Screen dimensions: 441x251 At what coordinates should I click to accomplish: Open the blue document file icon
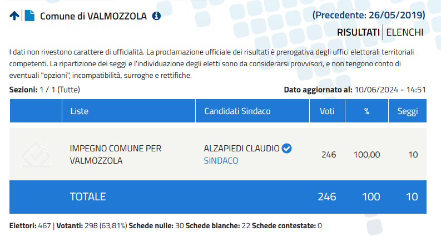click(29, 16)
